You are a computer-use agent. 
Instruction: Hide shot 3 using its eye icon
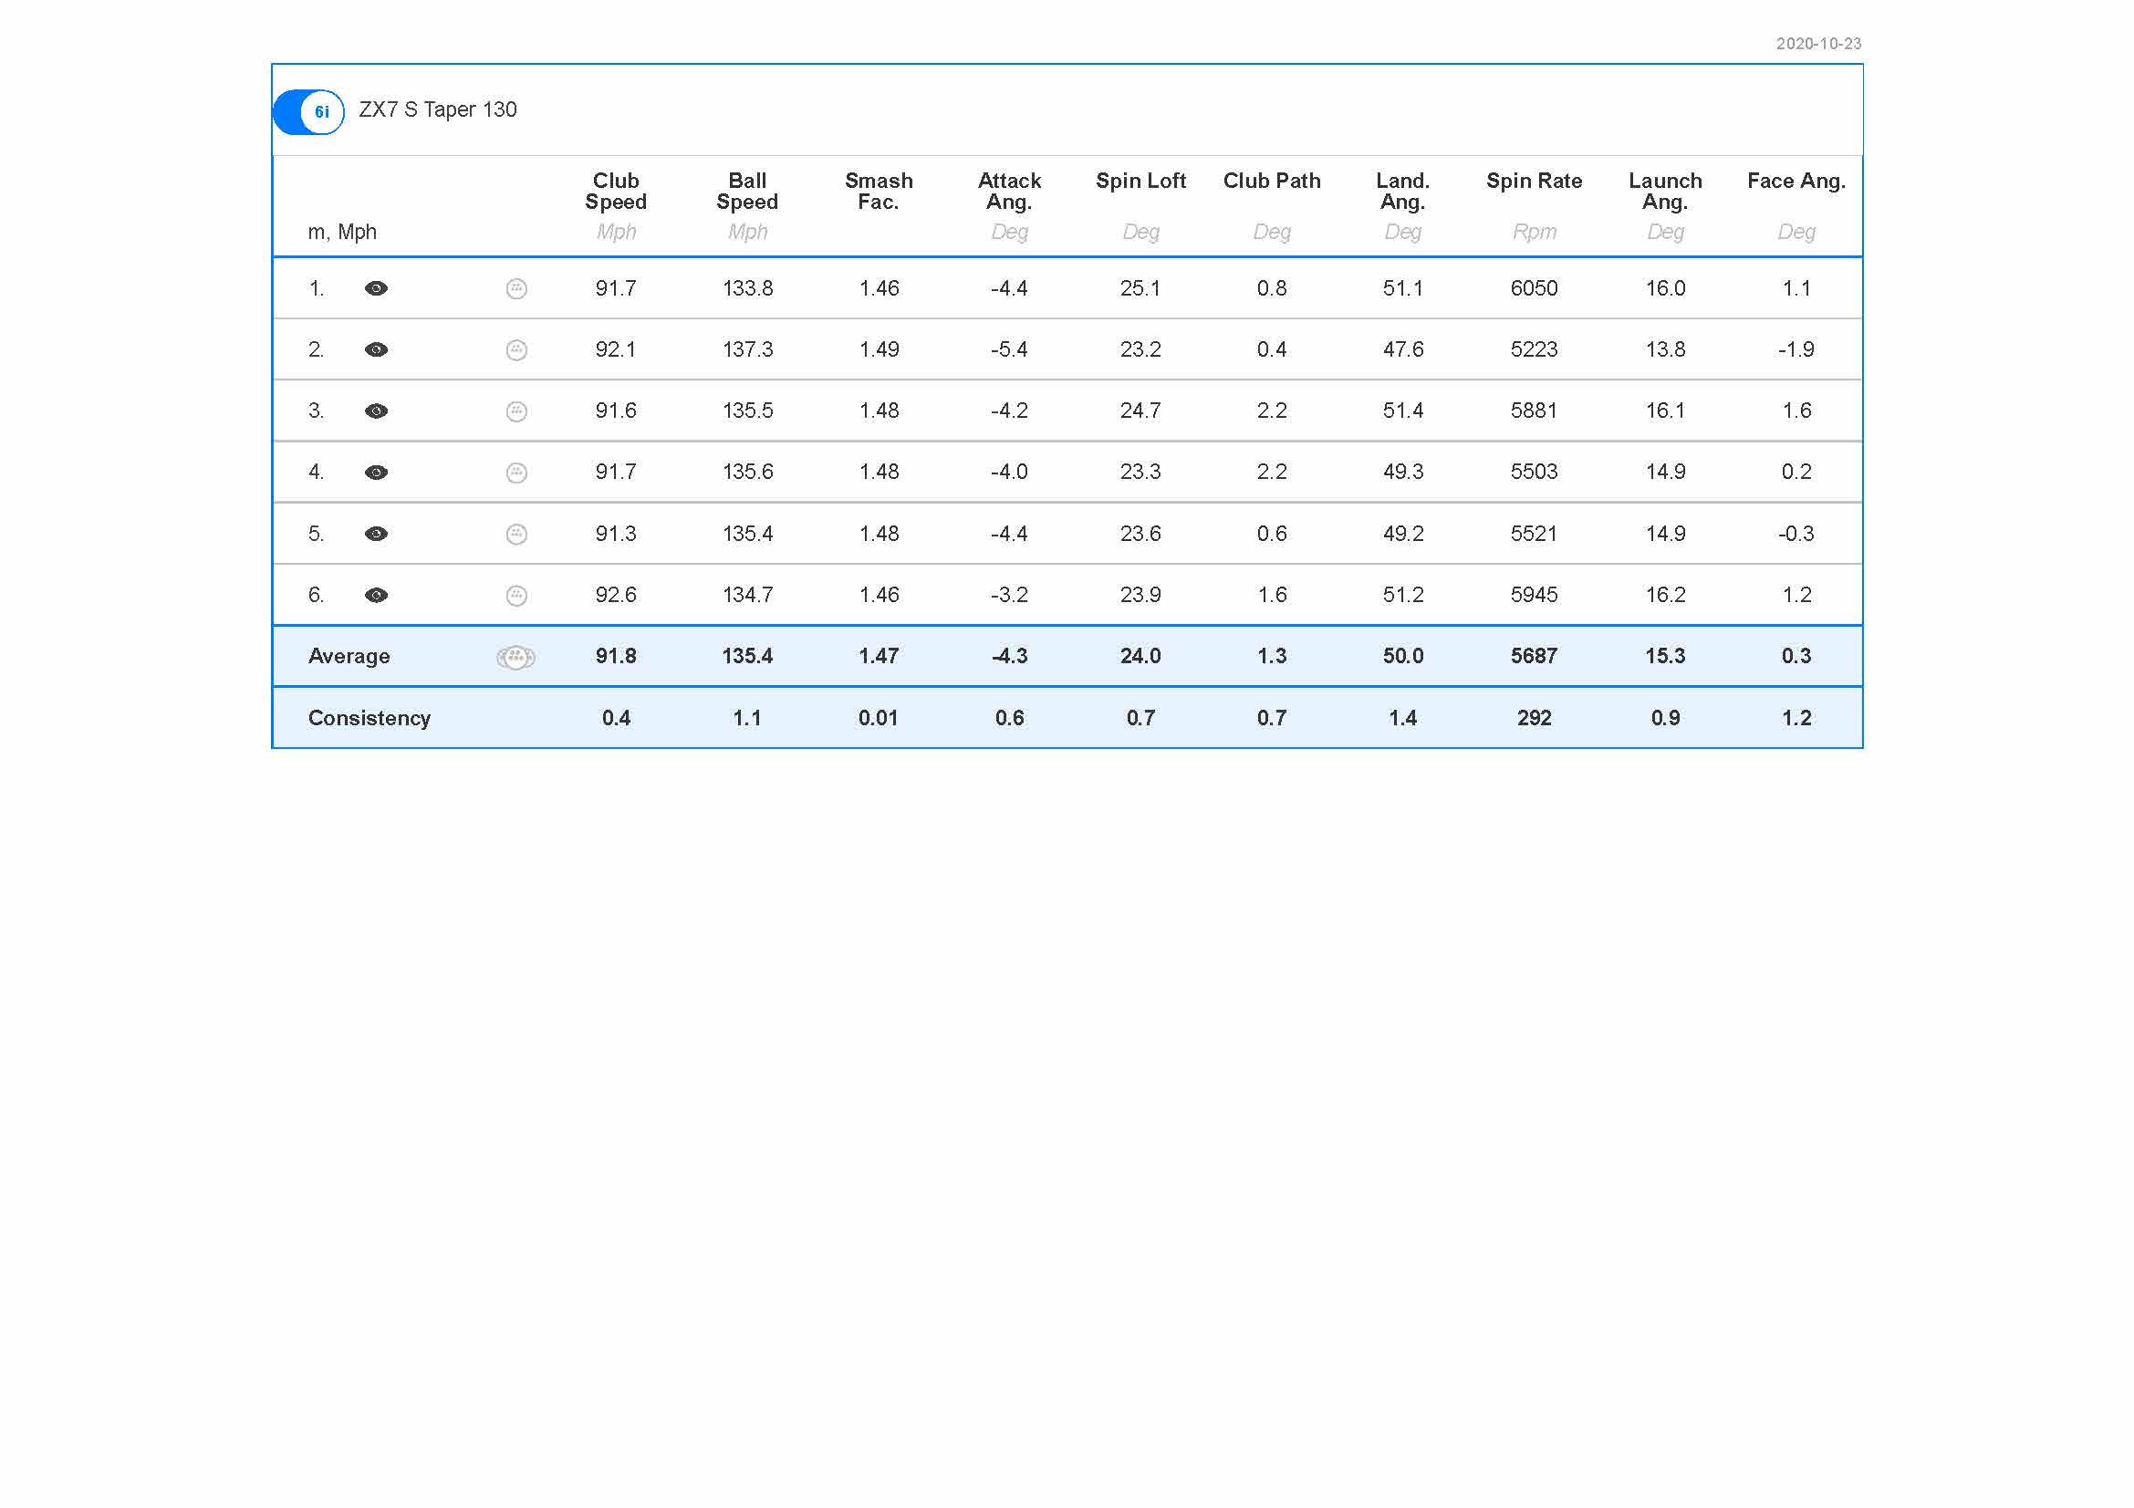coord(377,411)
